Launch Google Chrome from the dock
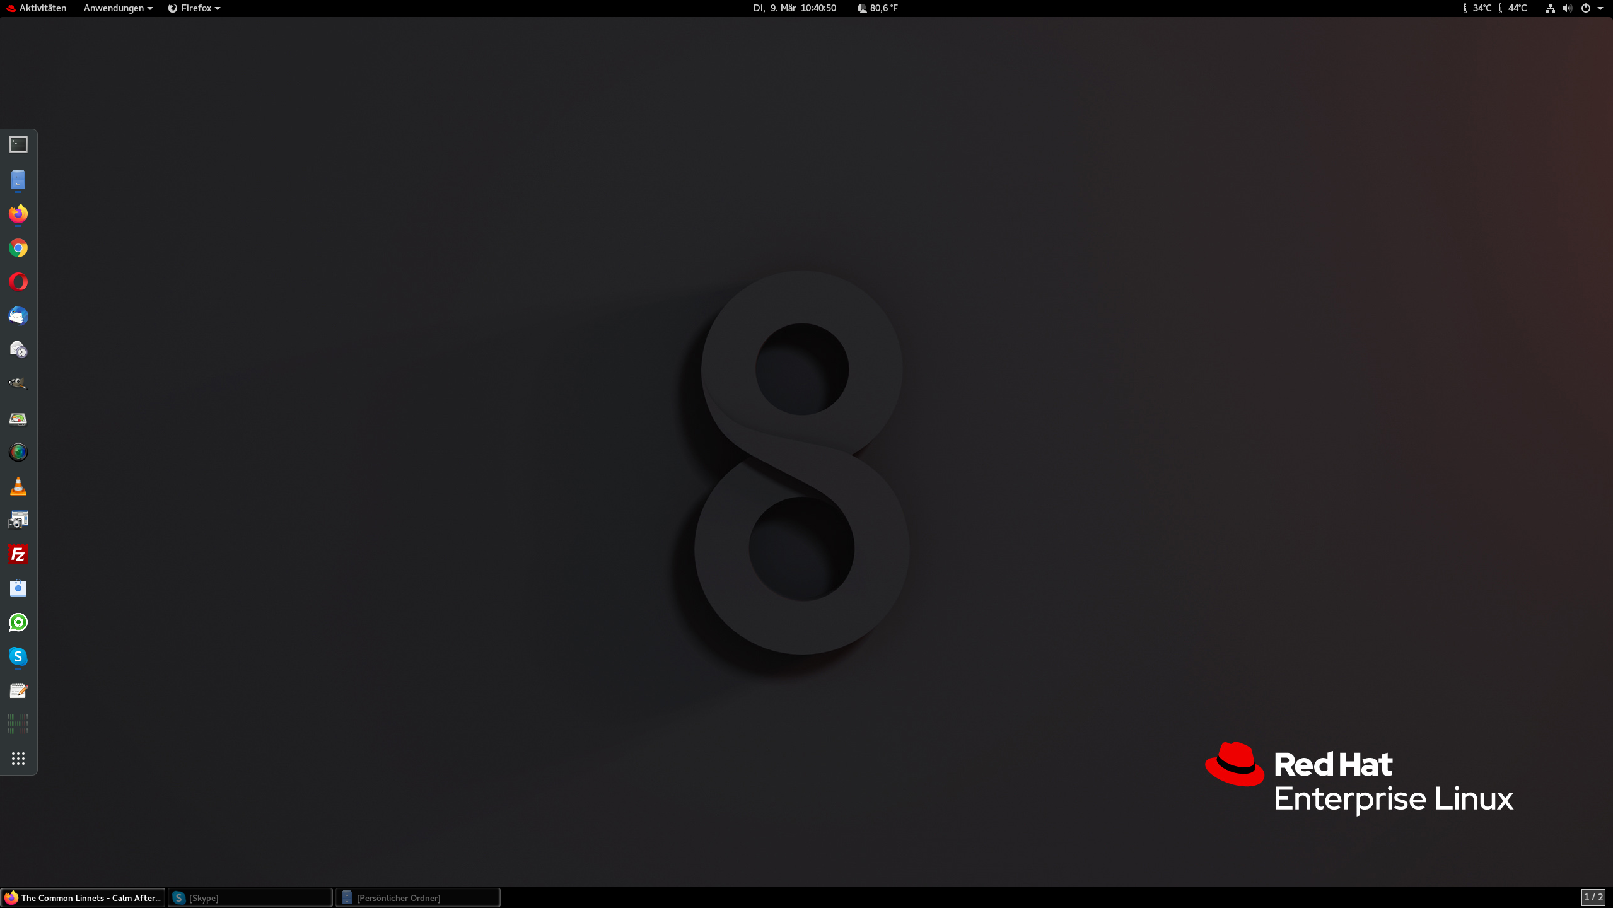This screenshot has height=908, width=1613. pyautogui.click(x=18, y=248)
